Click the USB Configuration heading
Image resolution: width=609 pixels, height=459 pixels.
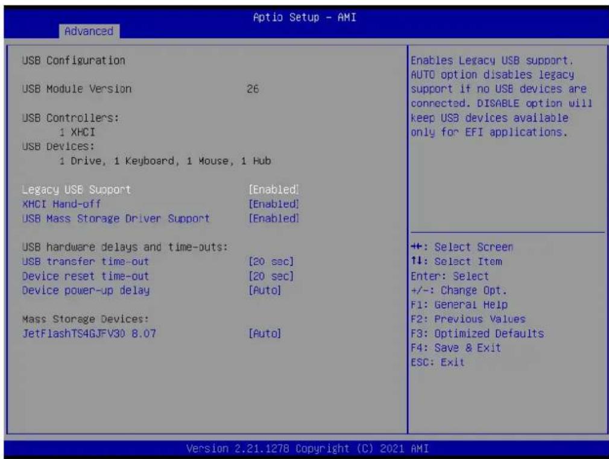pos(74,60)
